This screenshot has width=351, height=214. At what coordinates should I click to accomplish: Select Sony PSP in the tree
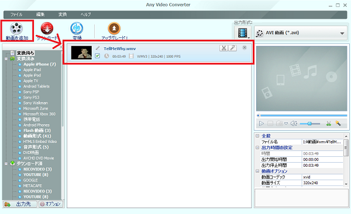tap(31, 92)
